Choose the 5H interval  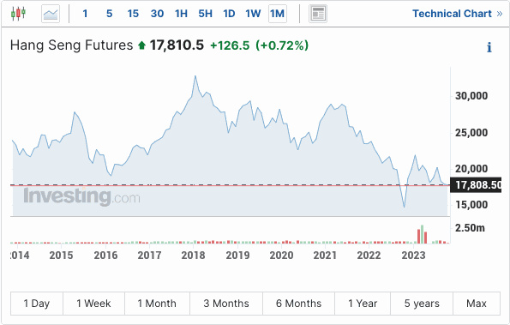205,14
